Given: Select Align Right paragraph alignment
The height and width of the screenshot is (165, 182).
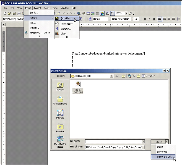Looking at the screenshot, I should [x=169, y=19].
